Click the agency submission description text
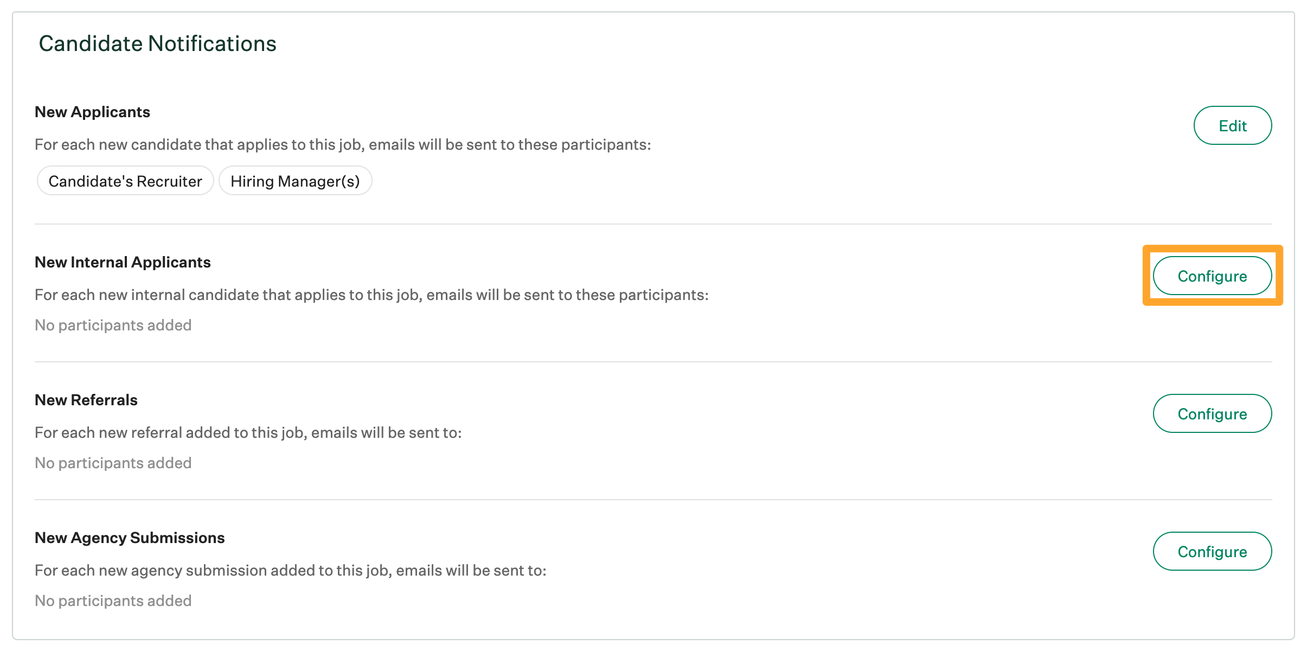The image size is (1307, 651). [291, 570]
